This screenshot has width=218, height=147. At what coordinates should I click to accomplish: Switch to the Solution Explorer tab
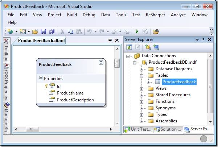coord(168,129)
